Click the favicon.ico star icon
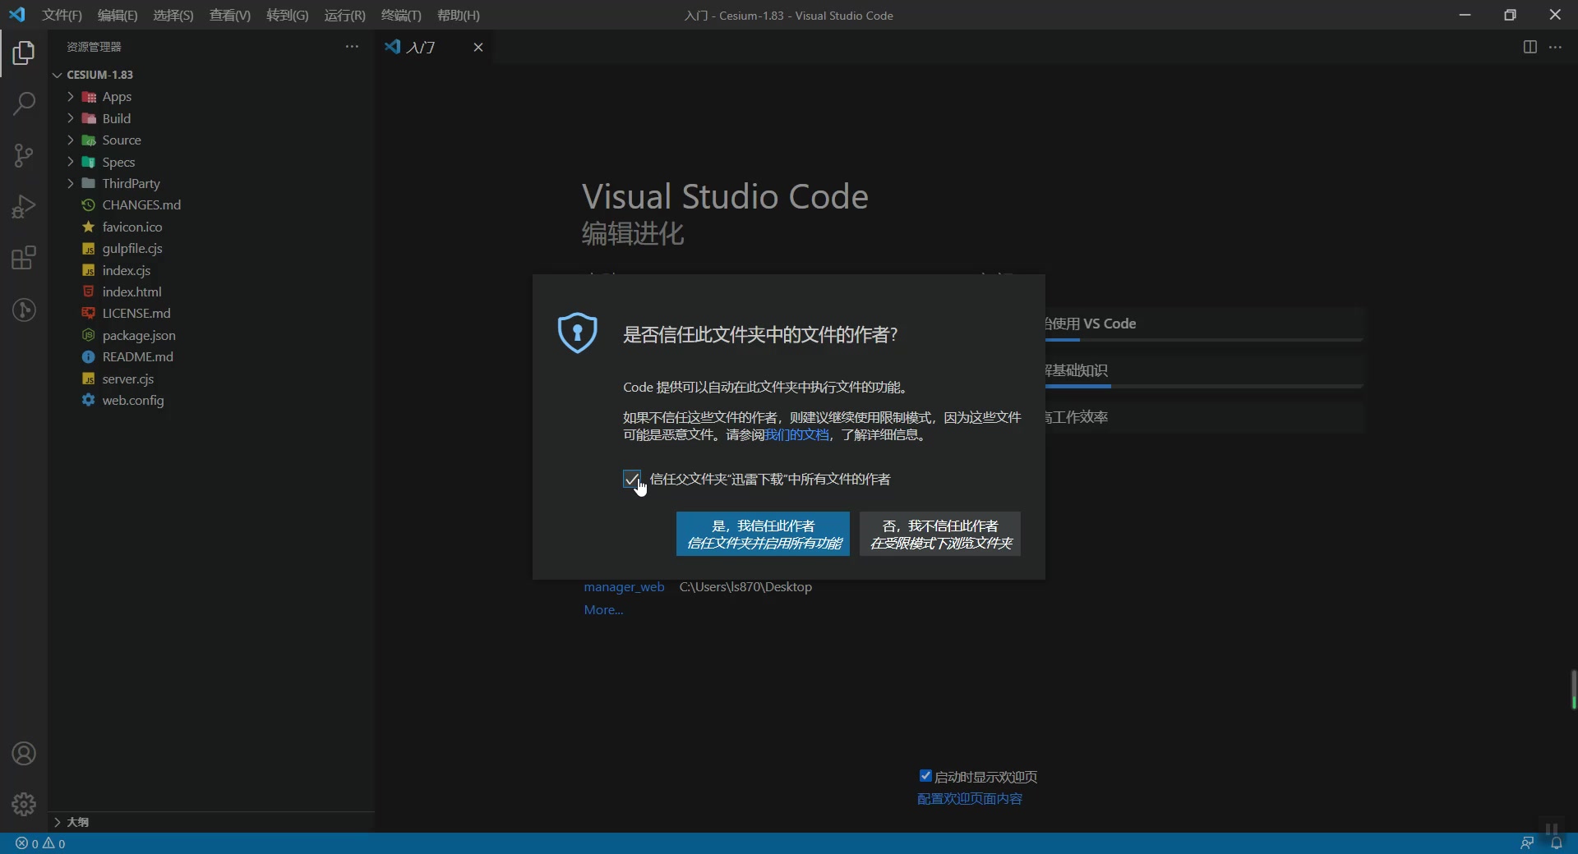The width and height of the screenshot is (1578, 854). click(88, 227)
